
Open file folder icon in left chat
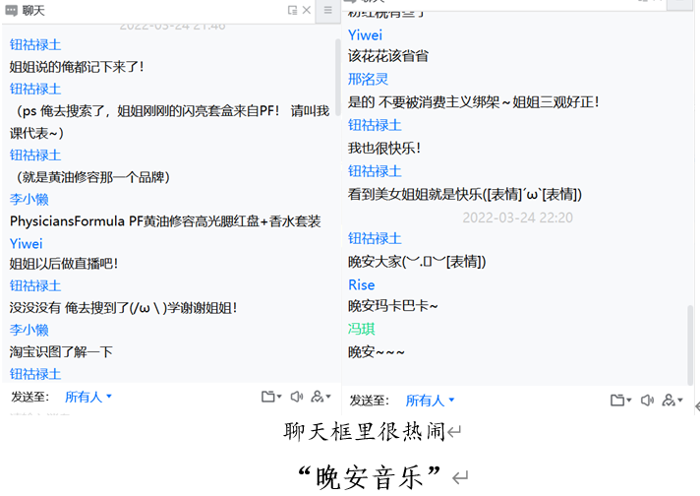pyautogui.click(x=267, y=398)
